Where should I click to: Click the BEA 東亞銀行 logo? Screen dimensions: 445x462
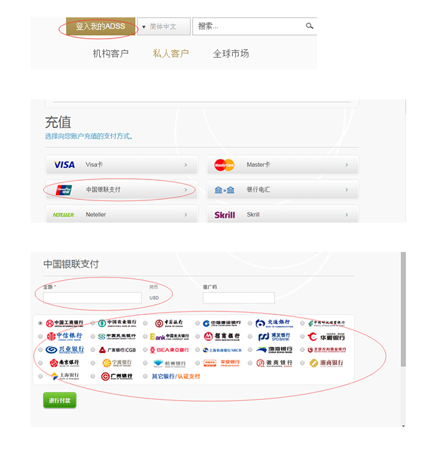pyautogui.click(x=169, y=350)
